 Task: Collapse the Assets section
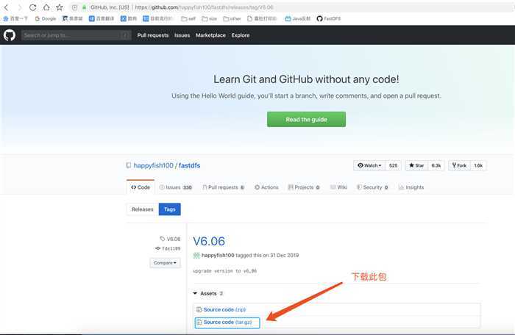(208, 293)
